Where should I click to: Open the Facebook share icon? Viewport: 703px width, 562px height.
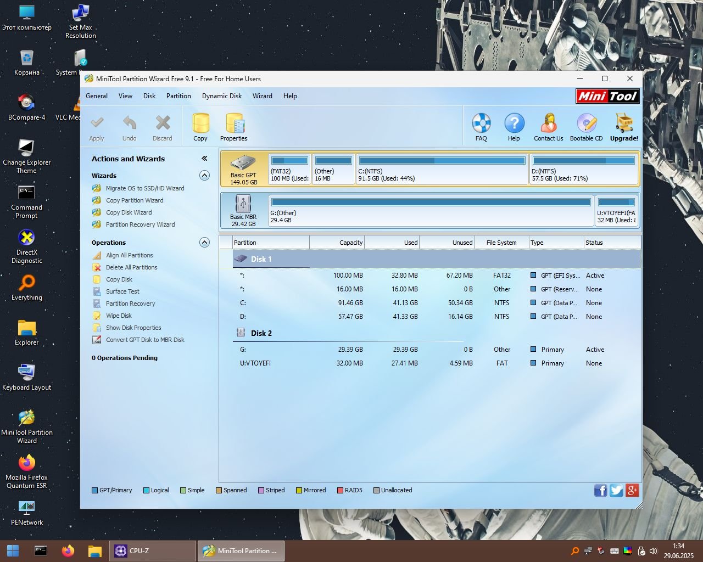pos(600,490)
